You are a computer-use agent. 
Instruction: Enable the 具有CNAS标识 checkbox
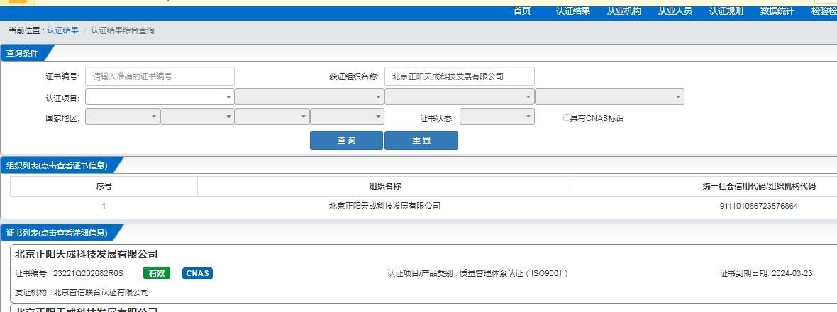(x=567, y=117)
